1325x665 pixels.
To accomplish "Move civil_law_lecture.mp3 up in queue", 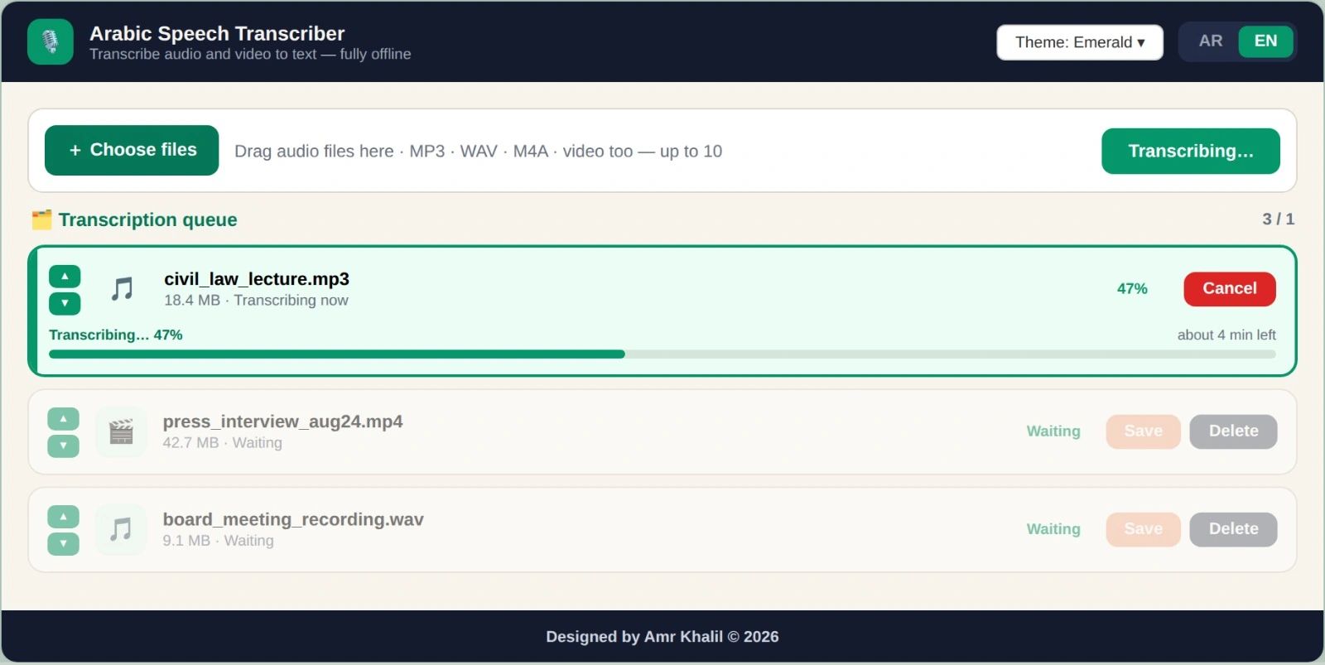I will (65, 276).
